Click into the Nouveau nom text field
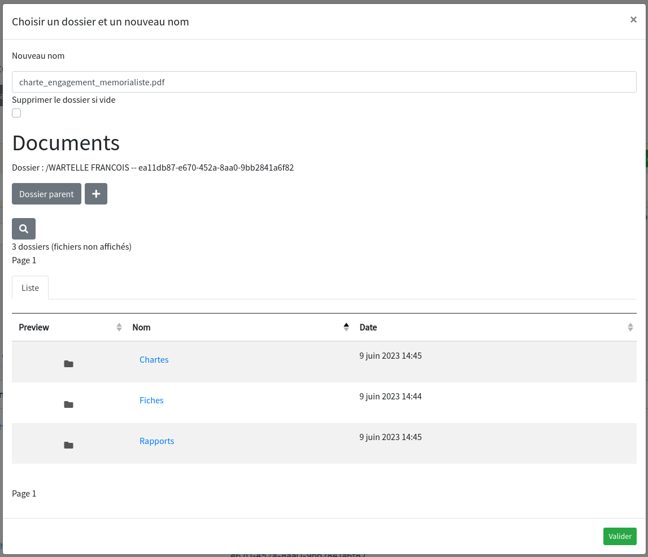The image size is (648, 557). [x=324, y=82]
